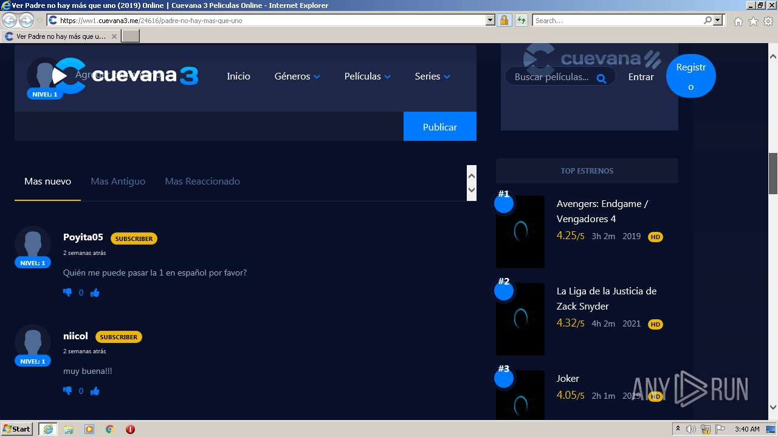Select the Ver Padre no hay más browser tab

61,36
